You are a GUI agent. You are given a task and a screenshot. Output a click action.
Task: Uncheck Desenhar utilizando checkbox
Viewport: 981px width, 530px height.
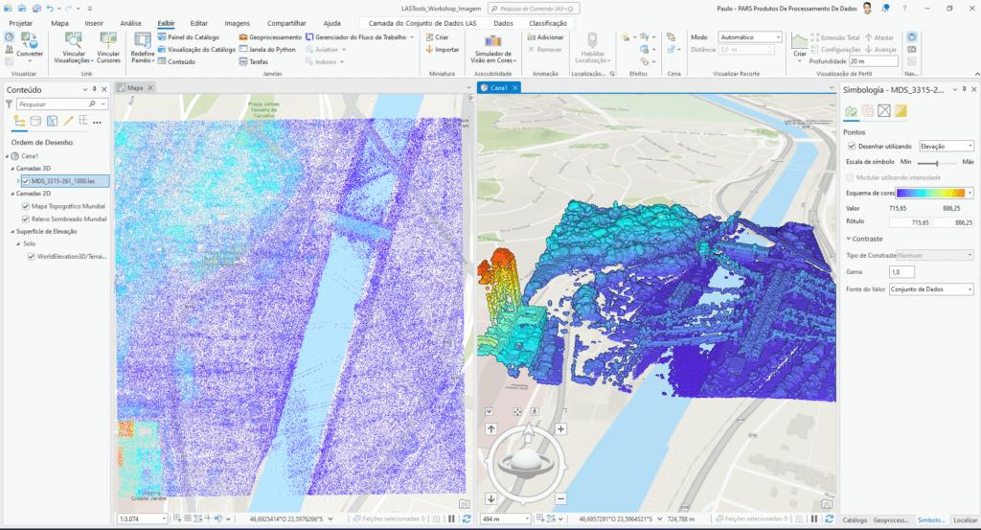[853, 147]
